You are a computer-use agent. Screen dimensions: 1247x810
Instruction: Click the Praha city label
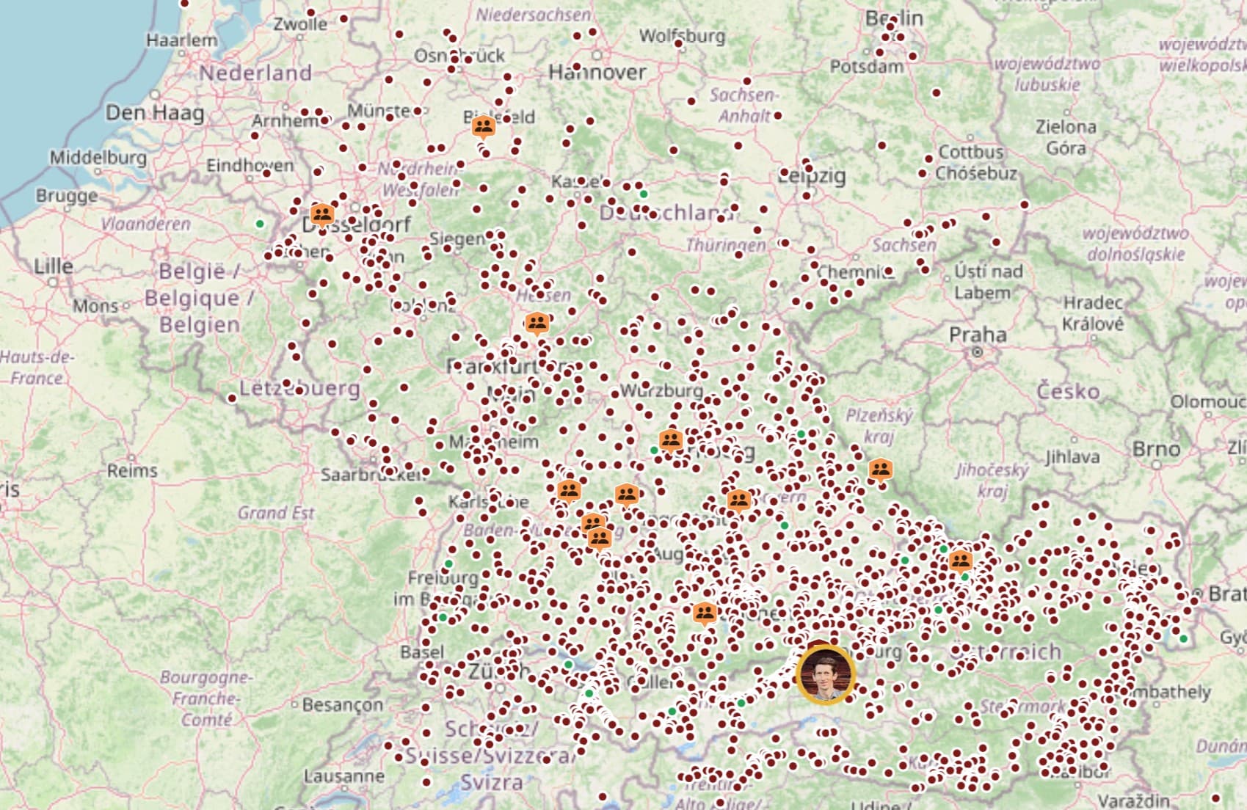coord(977,335)
